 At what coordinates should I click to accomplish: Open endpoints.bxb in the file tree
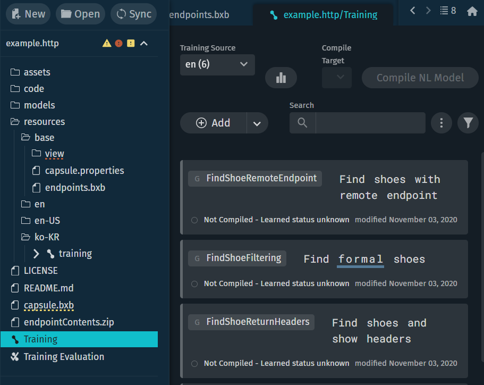(69, 188)
